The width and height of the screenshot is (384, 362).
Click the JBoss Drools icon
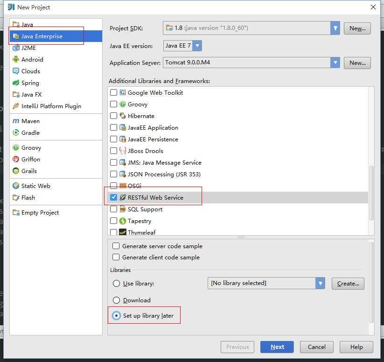(x=122, y=151)
